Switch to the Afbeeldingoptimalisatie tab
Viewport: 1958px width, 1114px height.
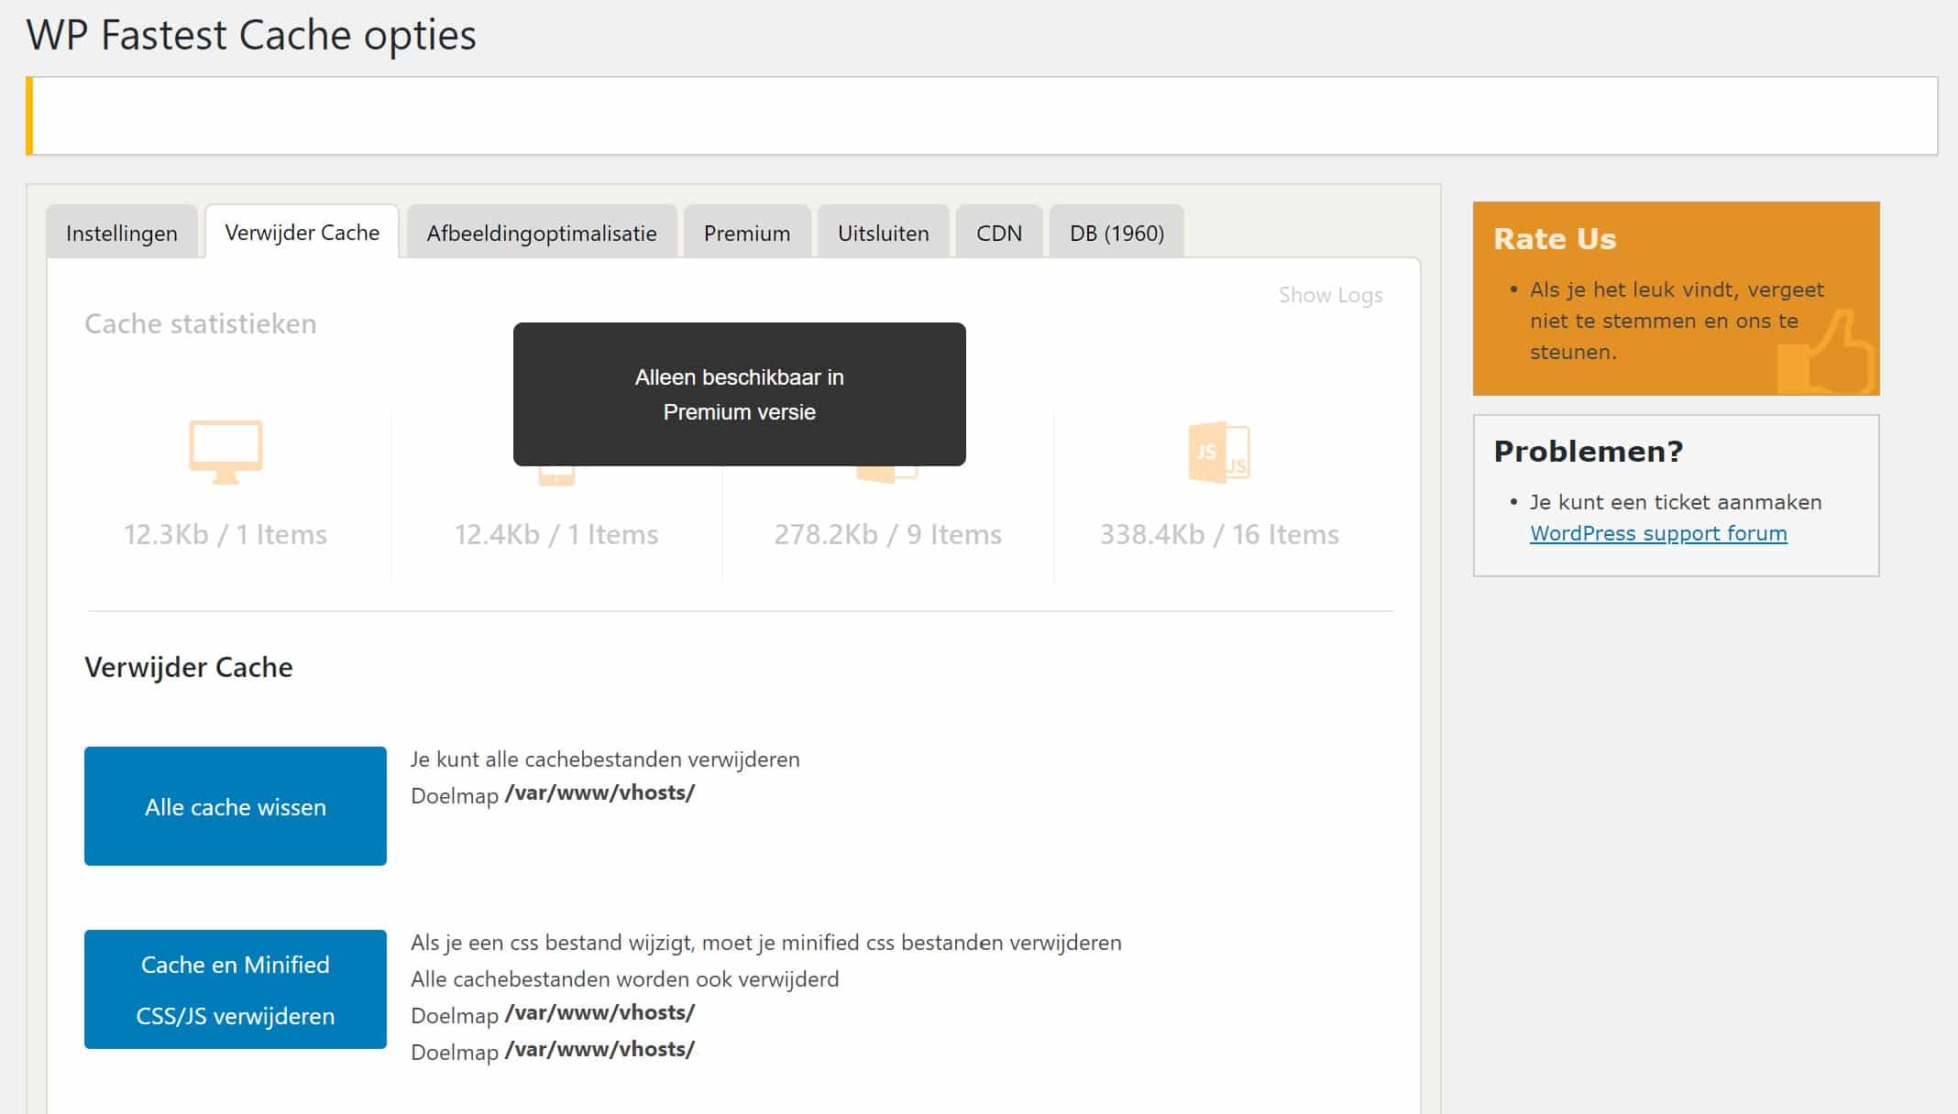pyautogui.click(x=542, y=233)
